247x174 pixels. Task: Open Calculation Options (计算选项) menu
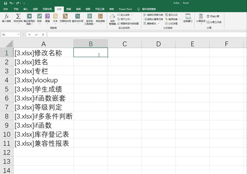[201, 19]
